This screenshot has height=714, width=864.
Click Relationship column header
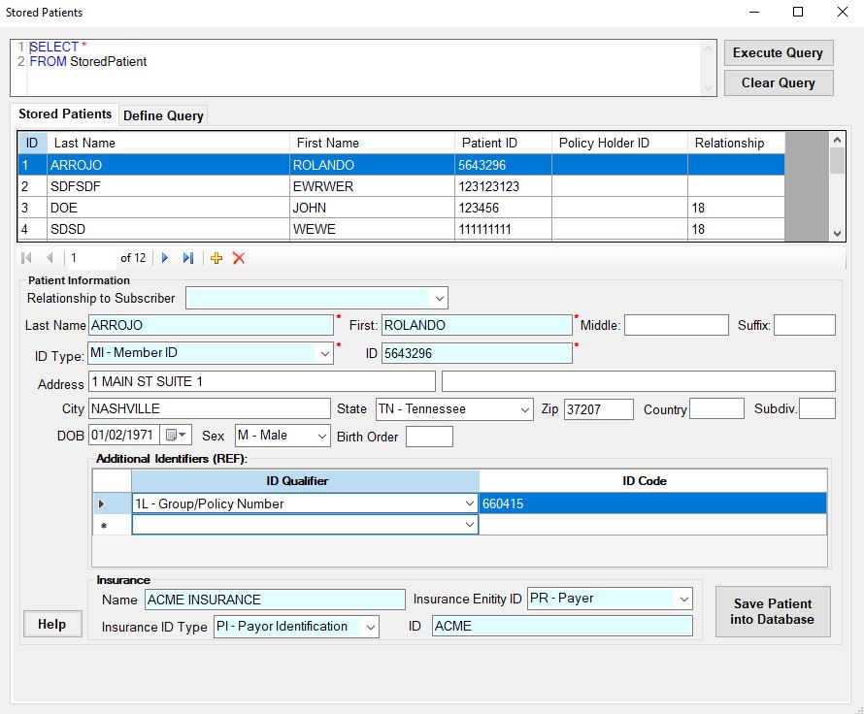pos(736,144)
